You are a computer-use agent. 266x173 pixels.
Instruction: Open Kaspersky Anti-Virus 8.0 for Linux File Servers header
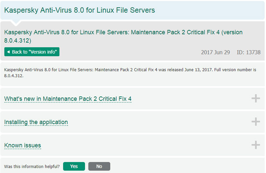[x=79, y=10]
